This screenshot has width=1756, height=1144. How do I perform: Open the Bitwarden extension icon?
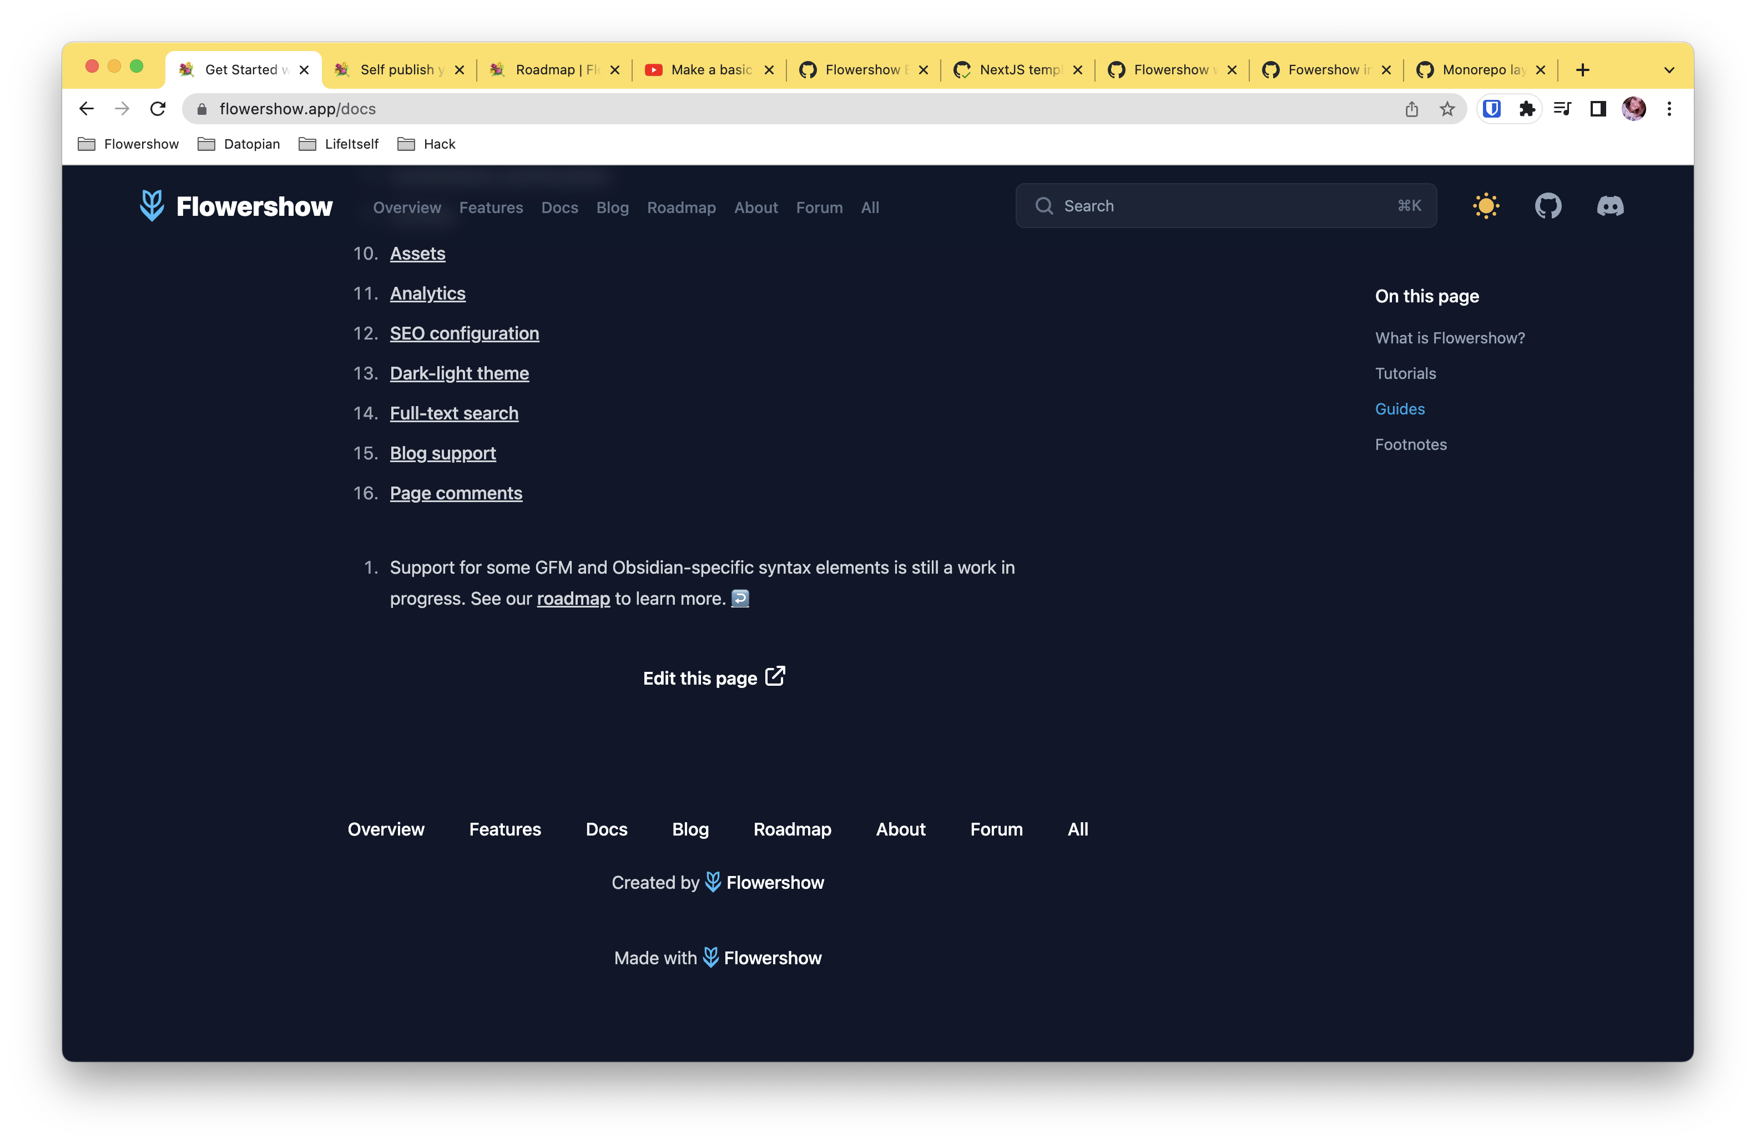tap(1491, 109)
